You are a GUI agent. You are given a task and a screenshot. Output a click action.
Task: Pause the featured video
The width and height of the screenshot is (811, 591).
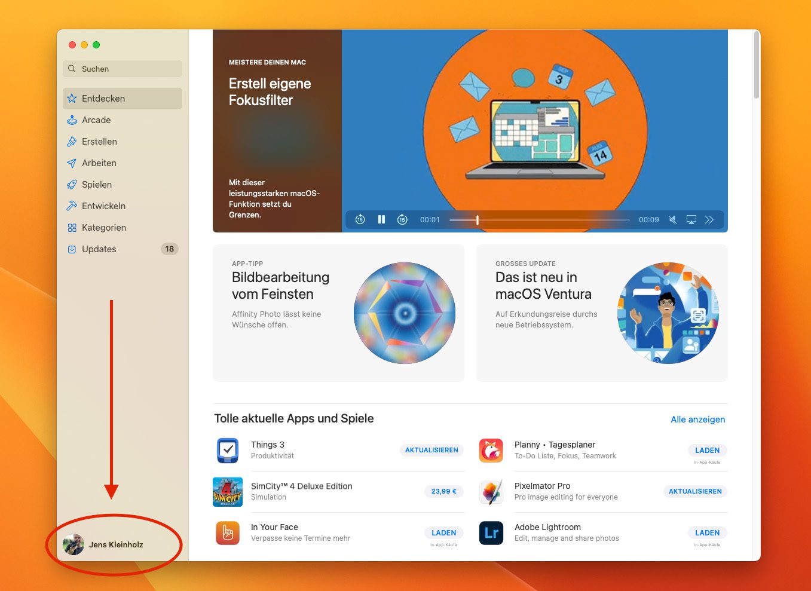(381, 220)
